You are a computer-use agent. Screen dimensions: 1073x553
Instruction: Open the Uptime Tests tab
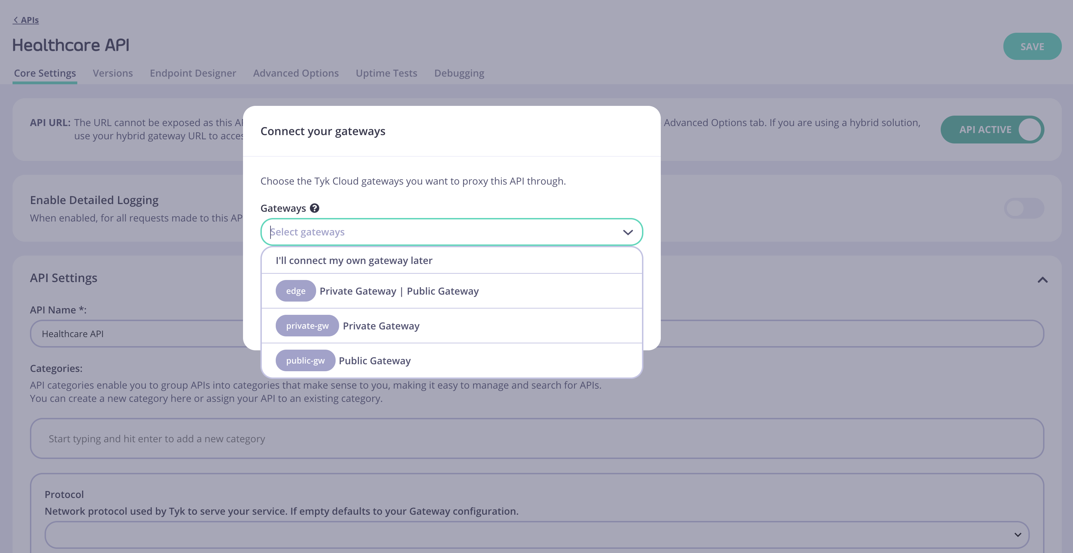[x=386, y=73]
